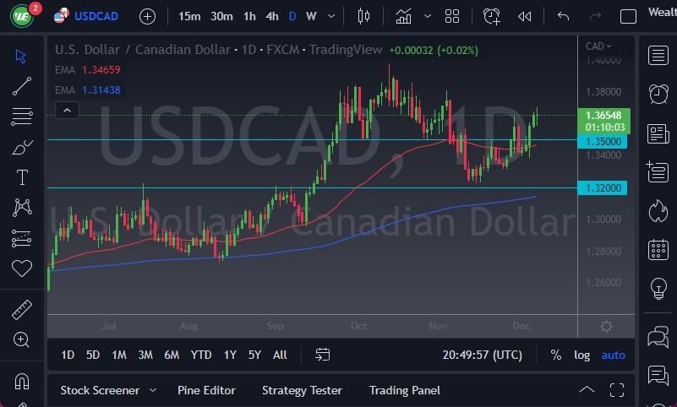Open the Pine Editor tab
This screenshot has width=677, height=407.
click(206, 390)
